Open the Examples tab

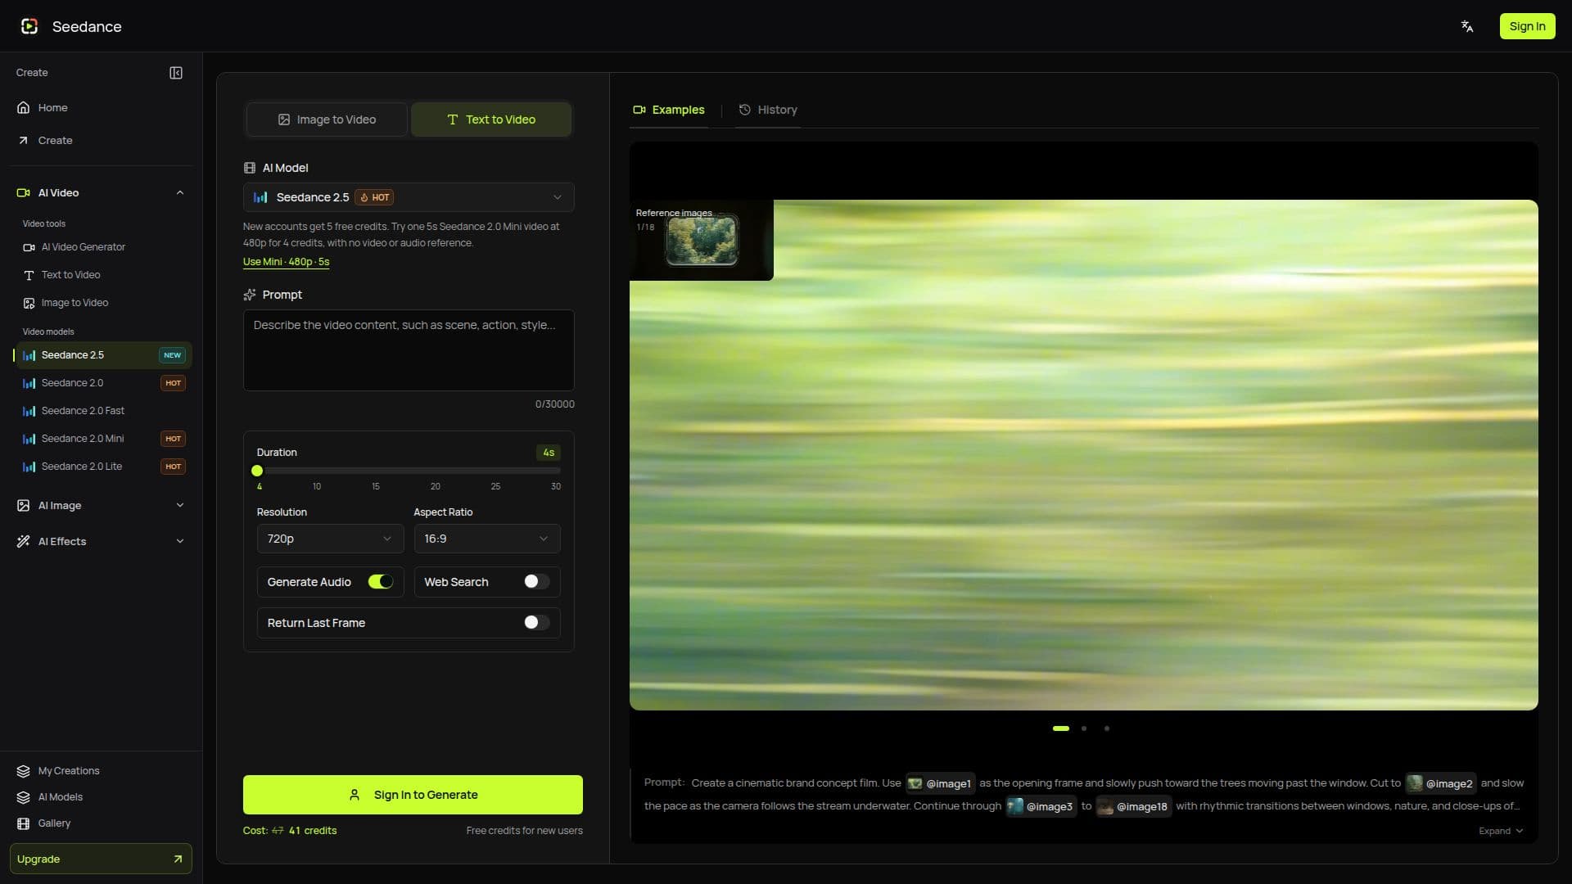(x=669, y=110)
